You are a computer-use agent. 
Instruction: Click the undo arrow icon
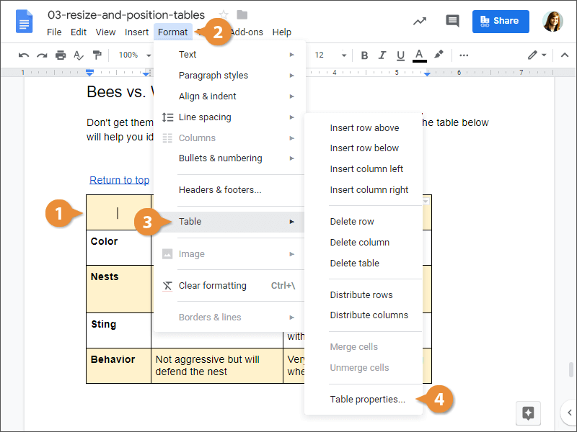click(24, 55)
